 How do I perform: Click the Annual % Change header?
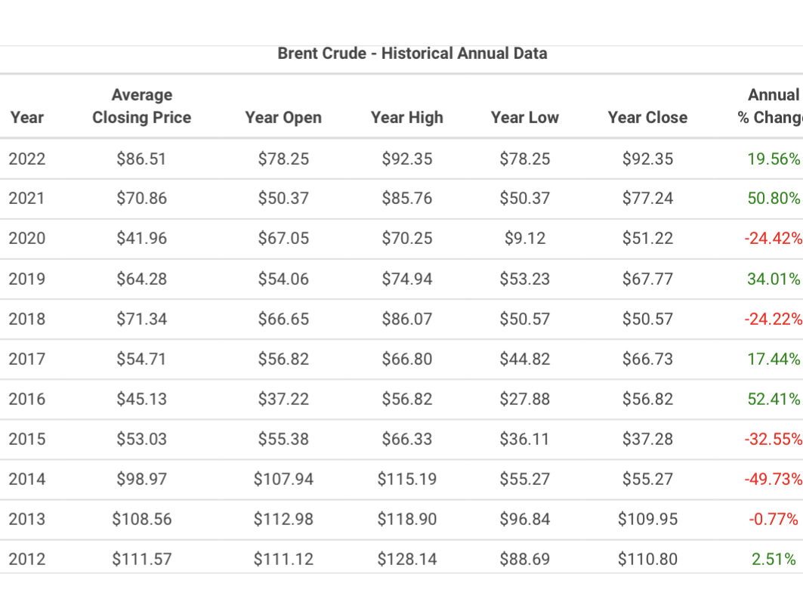click(x=771, y=106)
